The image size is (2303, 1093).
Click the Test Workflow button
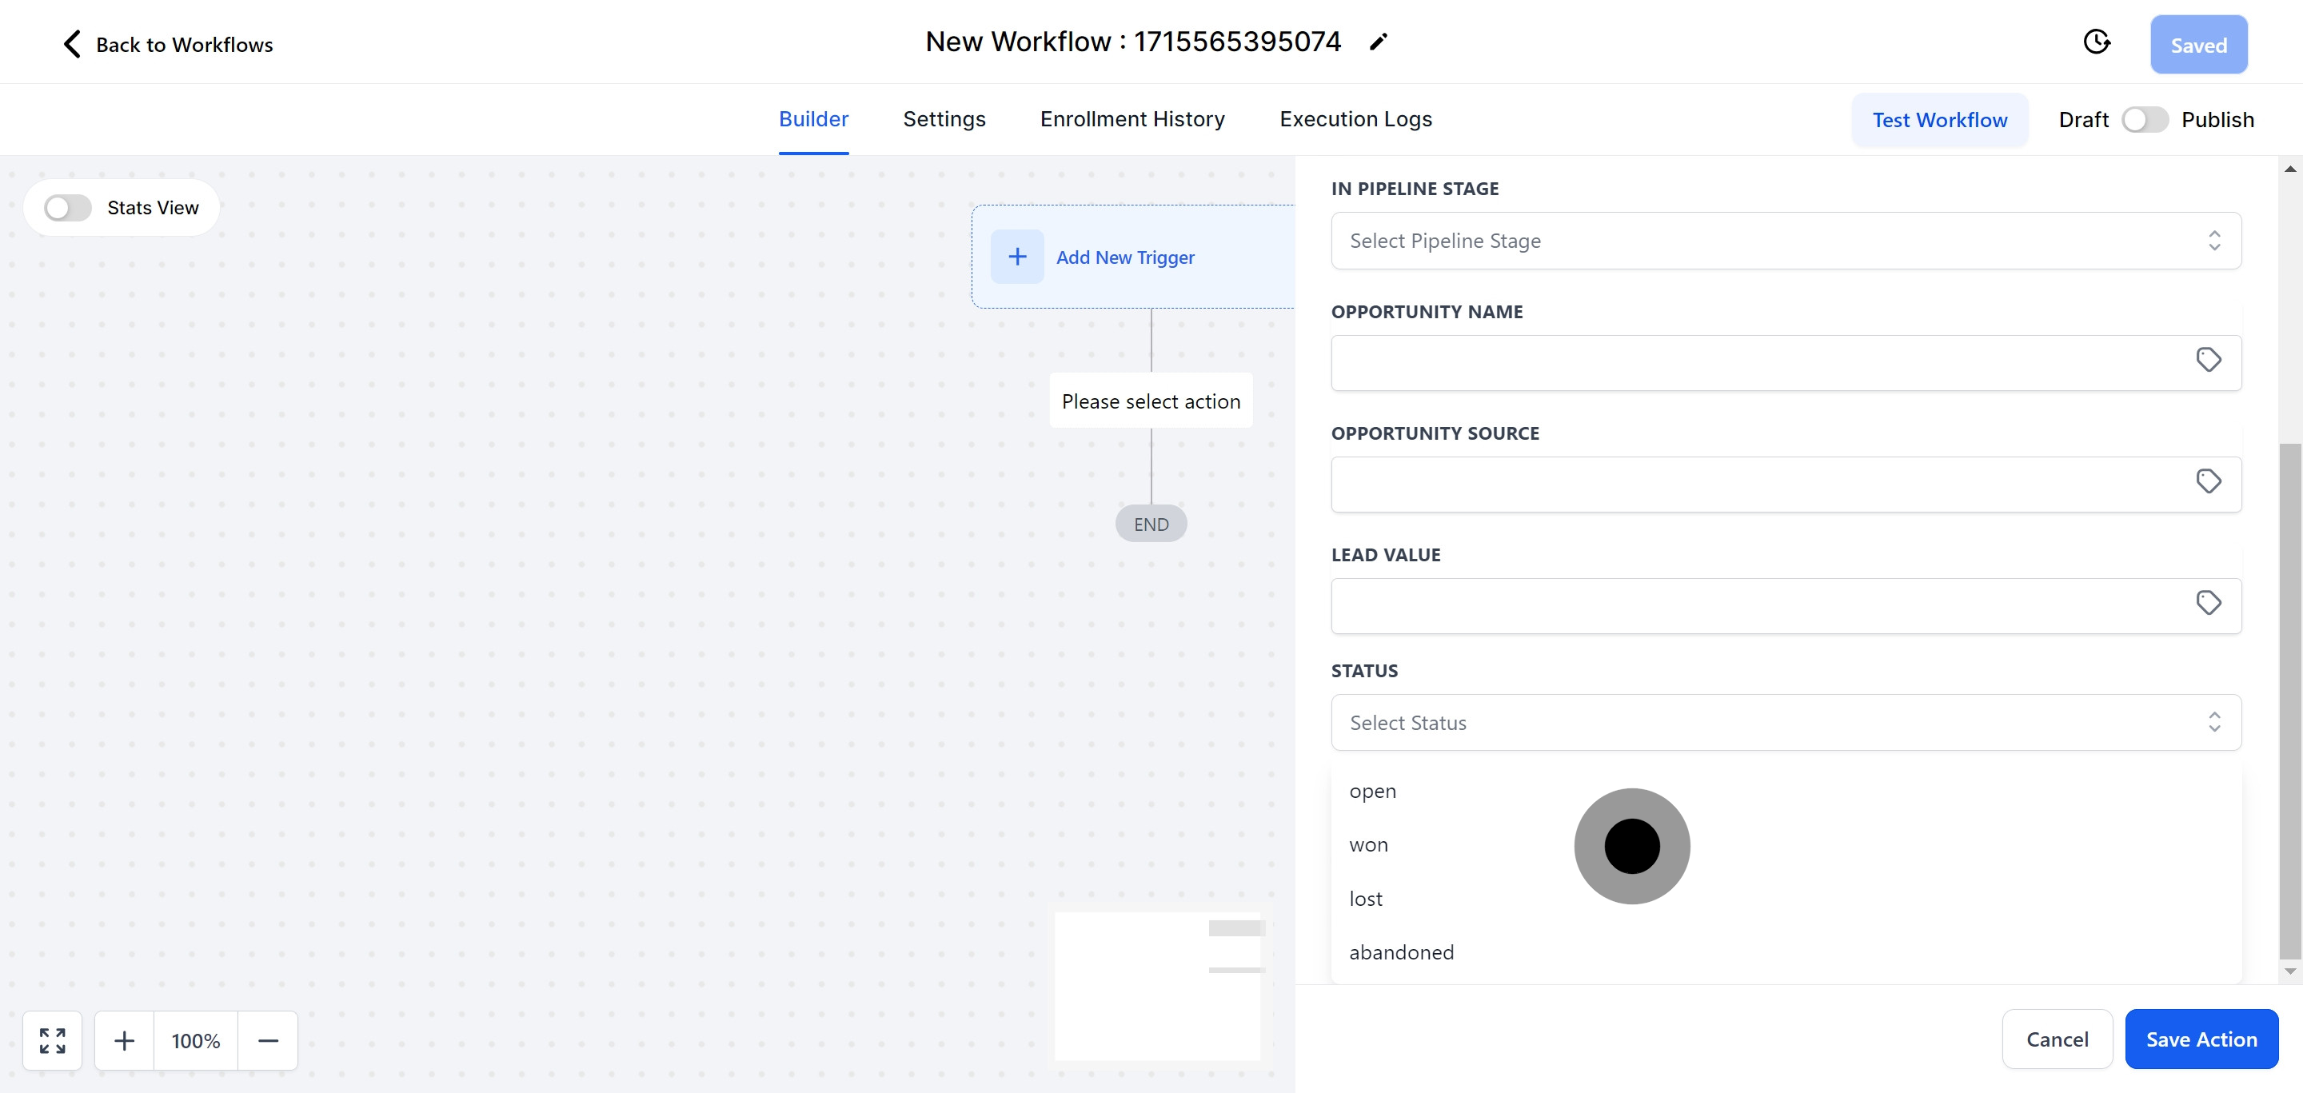tap(1940, 119)
